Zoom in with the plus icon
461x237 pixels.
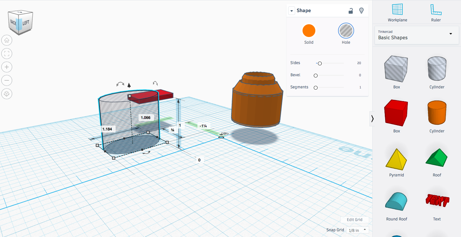click(7, 67)
